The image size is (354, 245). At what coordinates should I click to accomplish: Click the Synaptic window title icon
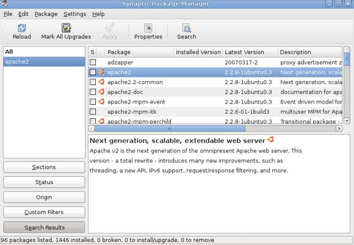5,3
